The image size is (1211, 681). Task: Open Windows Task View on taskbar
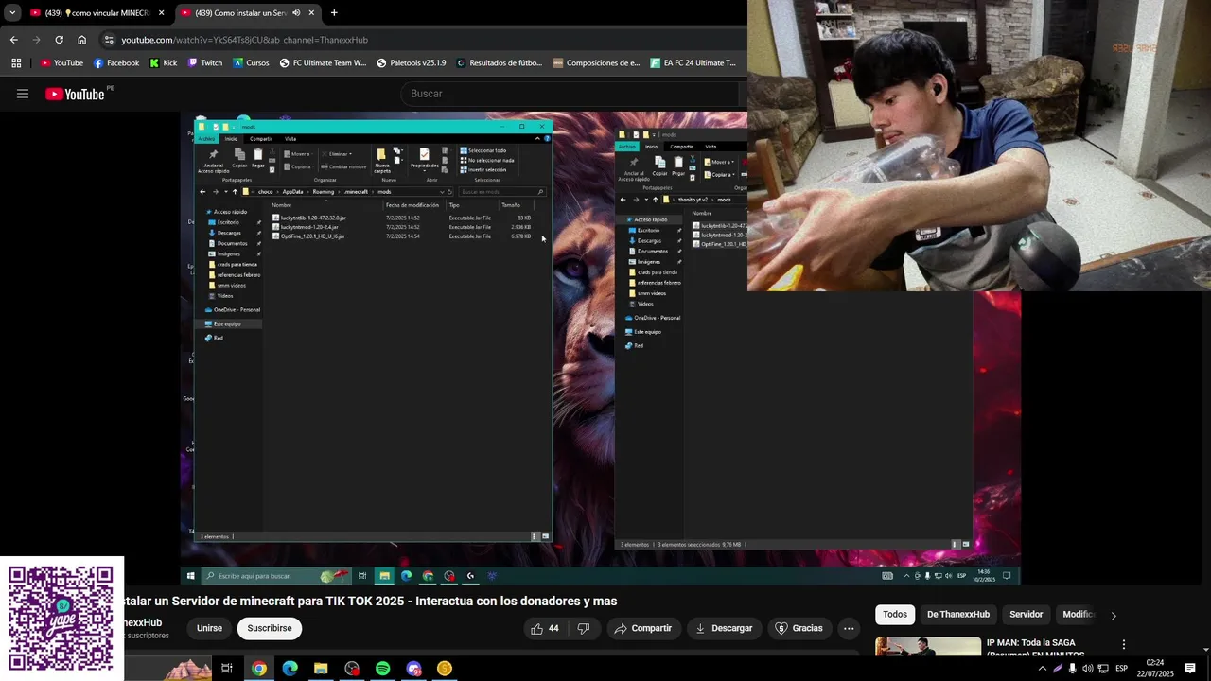tap(227, 669)
